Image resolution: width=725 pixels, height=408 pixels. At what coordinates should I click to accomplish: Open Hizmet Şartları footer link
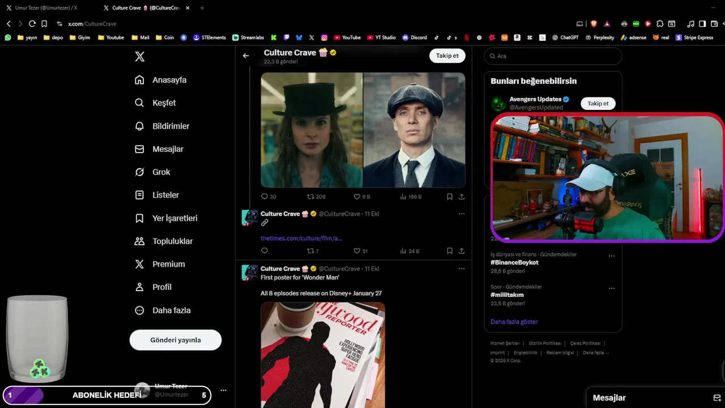coord(505,343)
